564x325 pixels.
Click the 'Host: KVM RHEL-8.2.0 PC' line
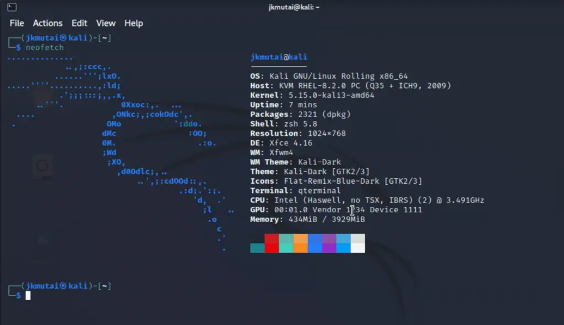pos(350,85)
